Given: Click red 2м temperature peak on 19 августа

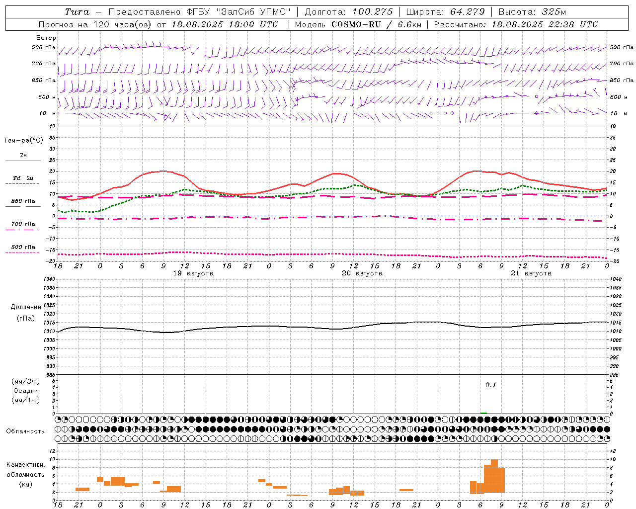Looking at the screenshot, I should point(163,171).
